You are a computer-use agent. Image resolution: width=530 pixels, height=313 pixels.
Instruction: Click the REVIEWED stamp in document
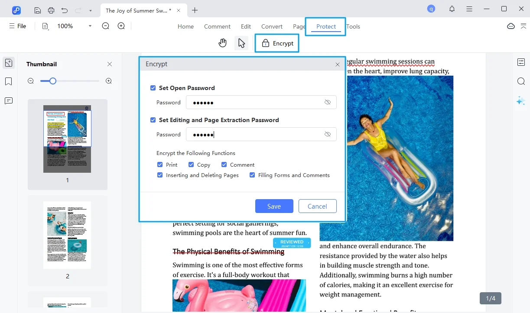292,243
